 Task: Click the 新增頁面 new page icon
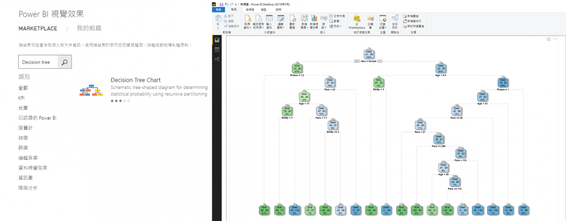pos(304,18)
